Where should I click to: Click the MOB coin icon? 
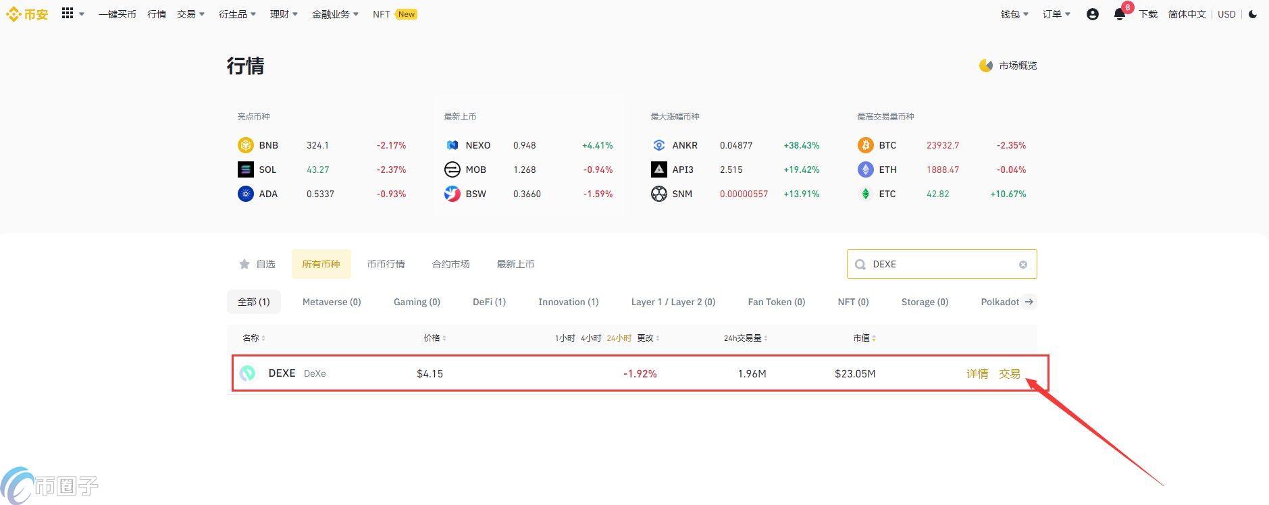click(452, 169)
